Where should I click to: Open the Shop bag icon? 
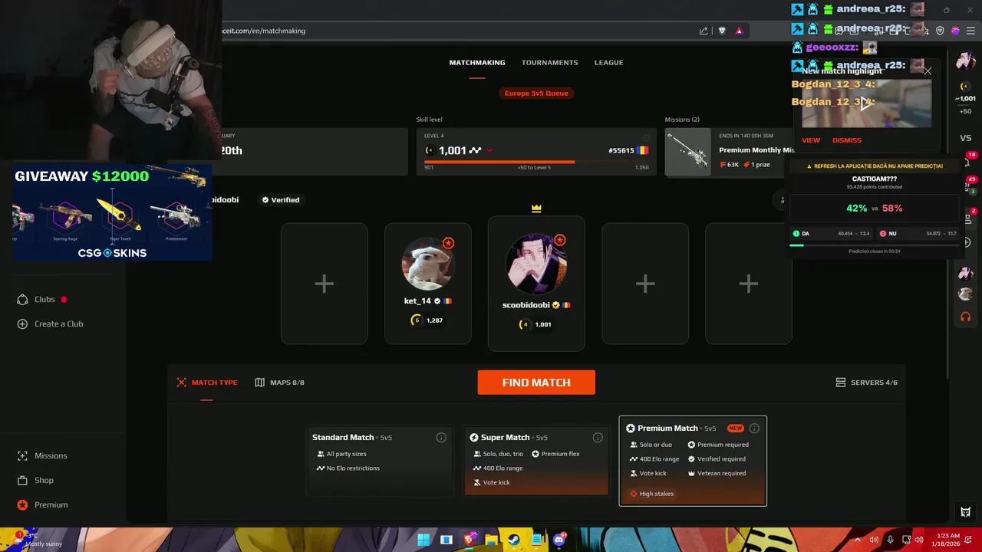(x=22, y=481)
